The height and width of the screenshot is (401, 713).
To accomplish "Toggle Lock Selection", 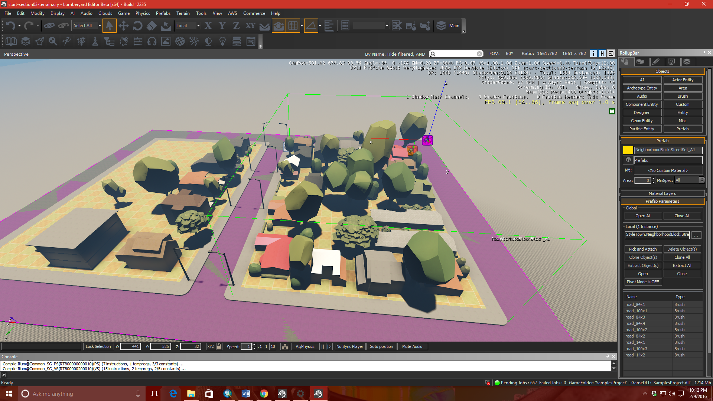I will (x=98, y=346).
